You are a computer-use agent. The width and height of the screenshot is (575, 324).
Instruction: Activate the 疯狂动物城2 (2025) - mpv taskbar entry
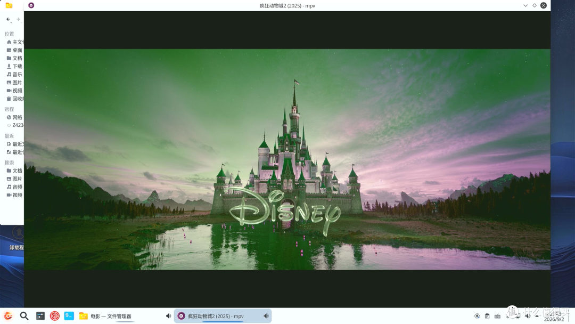point(223,316)
